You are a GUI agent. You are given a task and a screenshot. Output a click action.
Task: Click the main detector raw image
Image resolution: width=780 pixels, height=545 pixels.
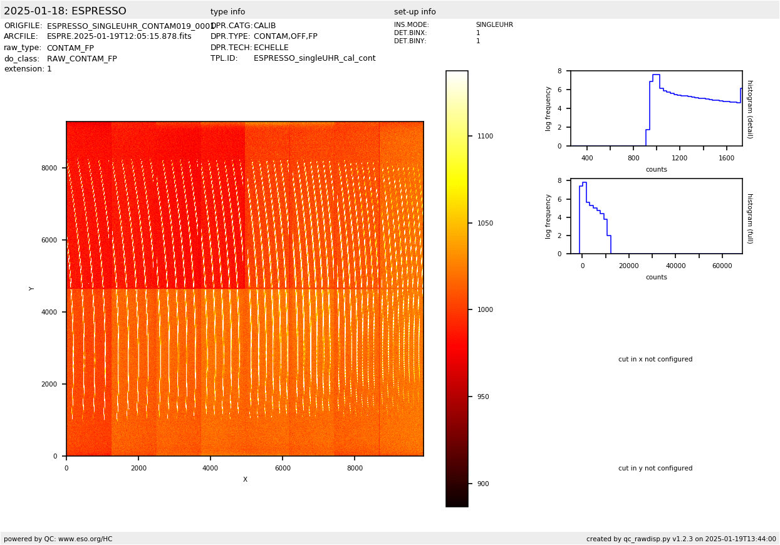click(x=244, y=288)
